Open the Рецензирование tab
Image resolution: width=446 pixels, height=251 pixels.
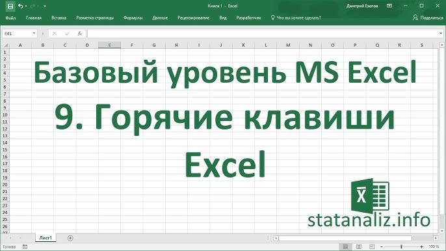(x=194, y=18)
